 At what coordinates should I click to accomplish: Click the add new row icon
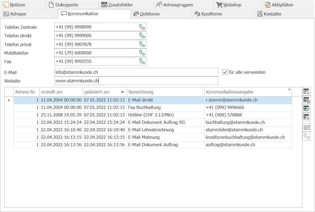pyautogui.click(x=306, y=92)
